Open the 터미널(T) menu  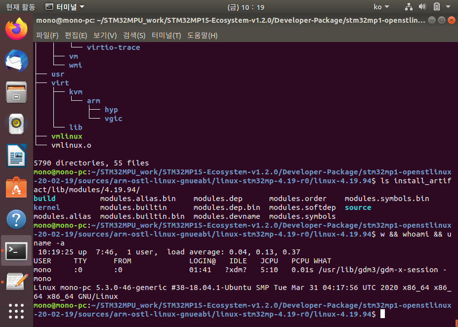point(166,36)
